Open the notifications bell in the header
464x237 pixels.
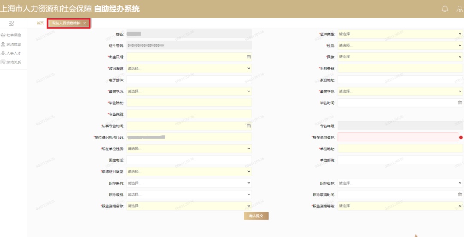445,9
